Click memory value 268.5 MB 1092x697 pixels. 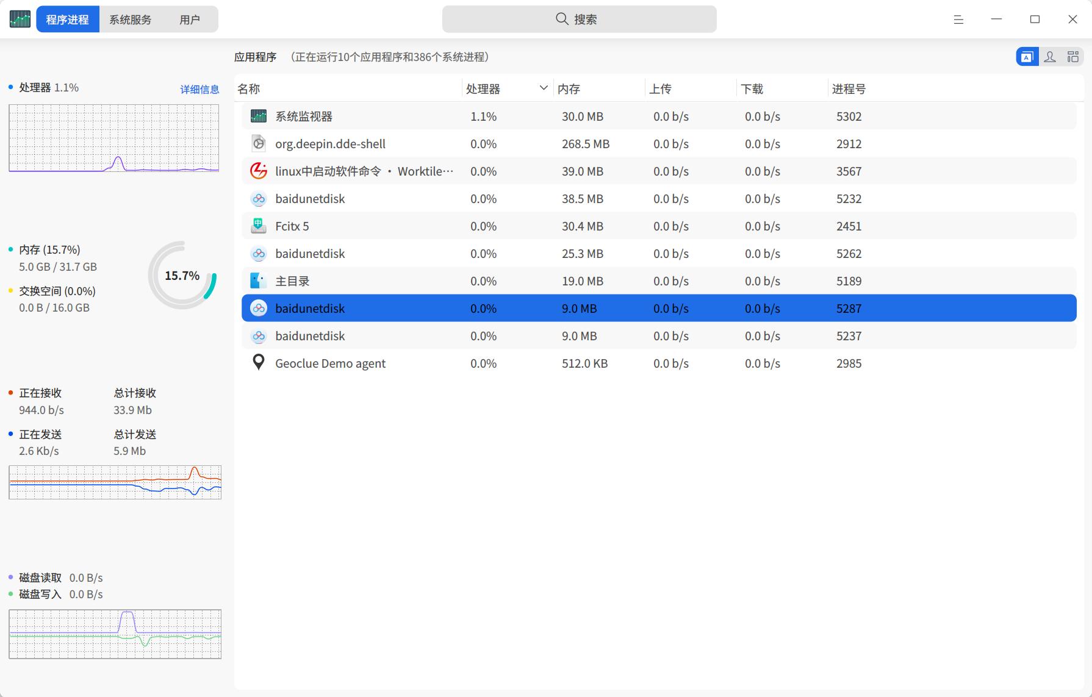pos(586,144)
